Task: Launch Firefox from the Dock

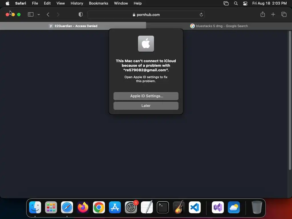Action: [83, 207]
